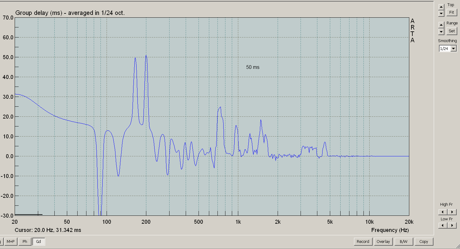Shift Low Fr left arrow
Image resolution: width=460 pixels, height=249 pixels.
coord(443,226)
